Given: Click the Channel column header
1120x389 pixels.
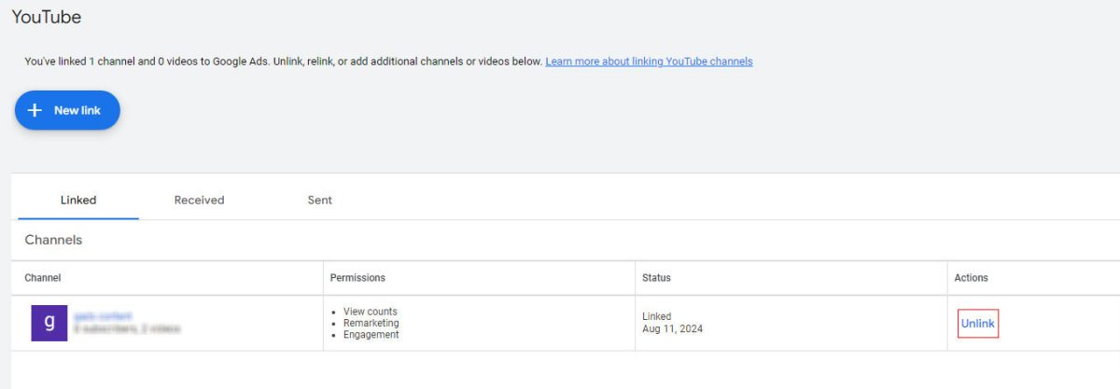Looking at the screenshot, I should pyautogui.click(x=43, y=278).
